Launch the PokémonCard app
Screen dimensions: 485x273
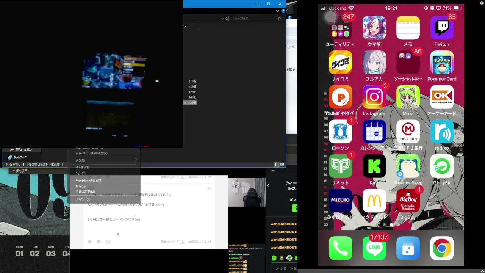[x=442, y=63]
